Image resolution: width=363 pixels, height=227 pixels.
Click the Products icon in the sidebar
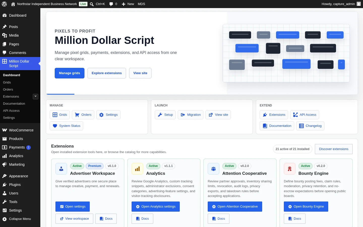[x=5, y=139]
